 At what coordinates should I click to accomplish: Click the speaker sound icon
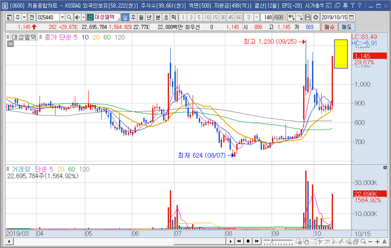coord(78,17)
